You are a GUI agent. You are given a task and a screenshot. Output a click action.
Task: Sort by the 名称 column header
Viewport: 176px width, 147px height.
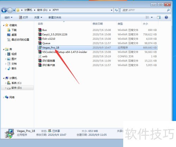pyautogui.click(x=40, y=24)
